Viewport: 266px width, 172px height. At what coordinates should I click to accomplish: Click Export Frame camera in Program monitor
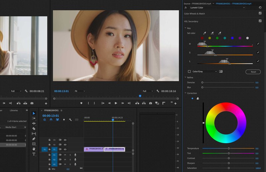click(x=151, y=103)
